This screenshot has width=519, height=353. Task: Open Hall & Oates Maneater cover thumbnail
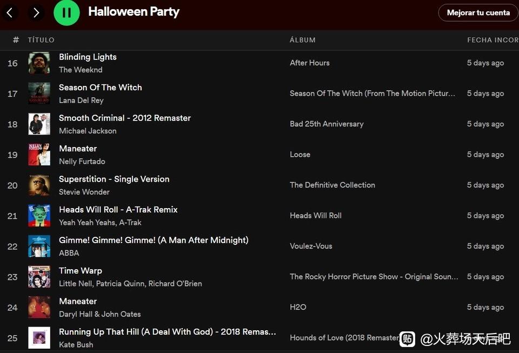click(x=39, y=308)
